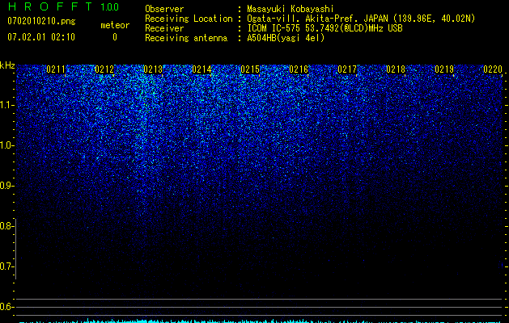
Task: Click the Receiving antenna label
Action: click(x=186, y=38)
